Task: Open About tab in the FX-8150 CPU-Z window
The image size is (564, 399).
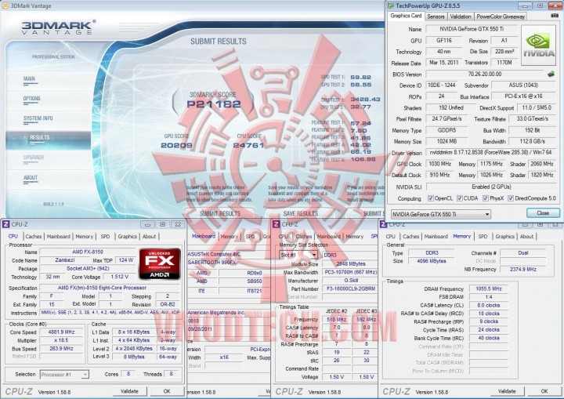Action: click(x=150, y=237)
